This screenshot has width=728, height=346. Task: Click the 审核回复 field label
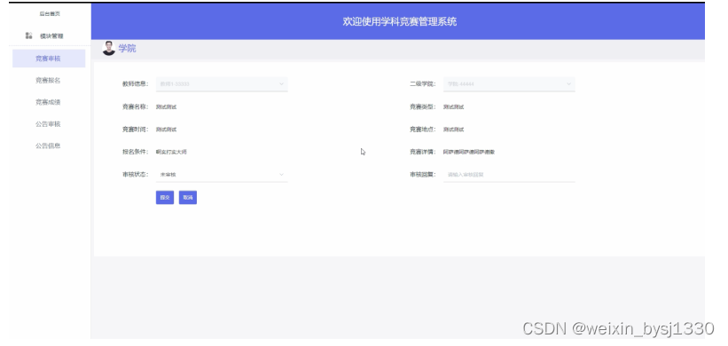[422, 175]
